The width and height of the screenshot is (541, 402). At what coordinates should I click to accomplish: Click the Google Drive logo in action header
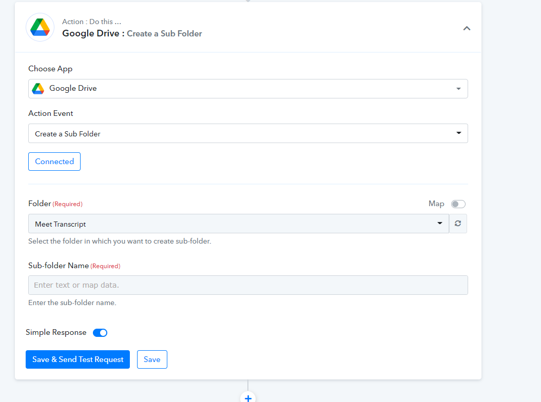coord(40,27)
